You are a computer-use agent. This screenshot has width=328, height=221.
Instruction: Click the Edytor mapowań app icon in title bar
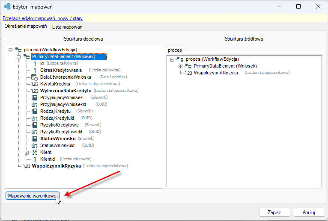[x=7, y=6]
